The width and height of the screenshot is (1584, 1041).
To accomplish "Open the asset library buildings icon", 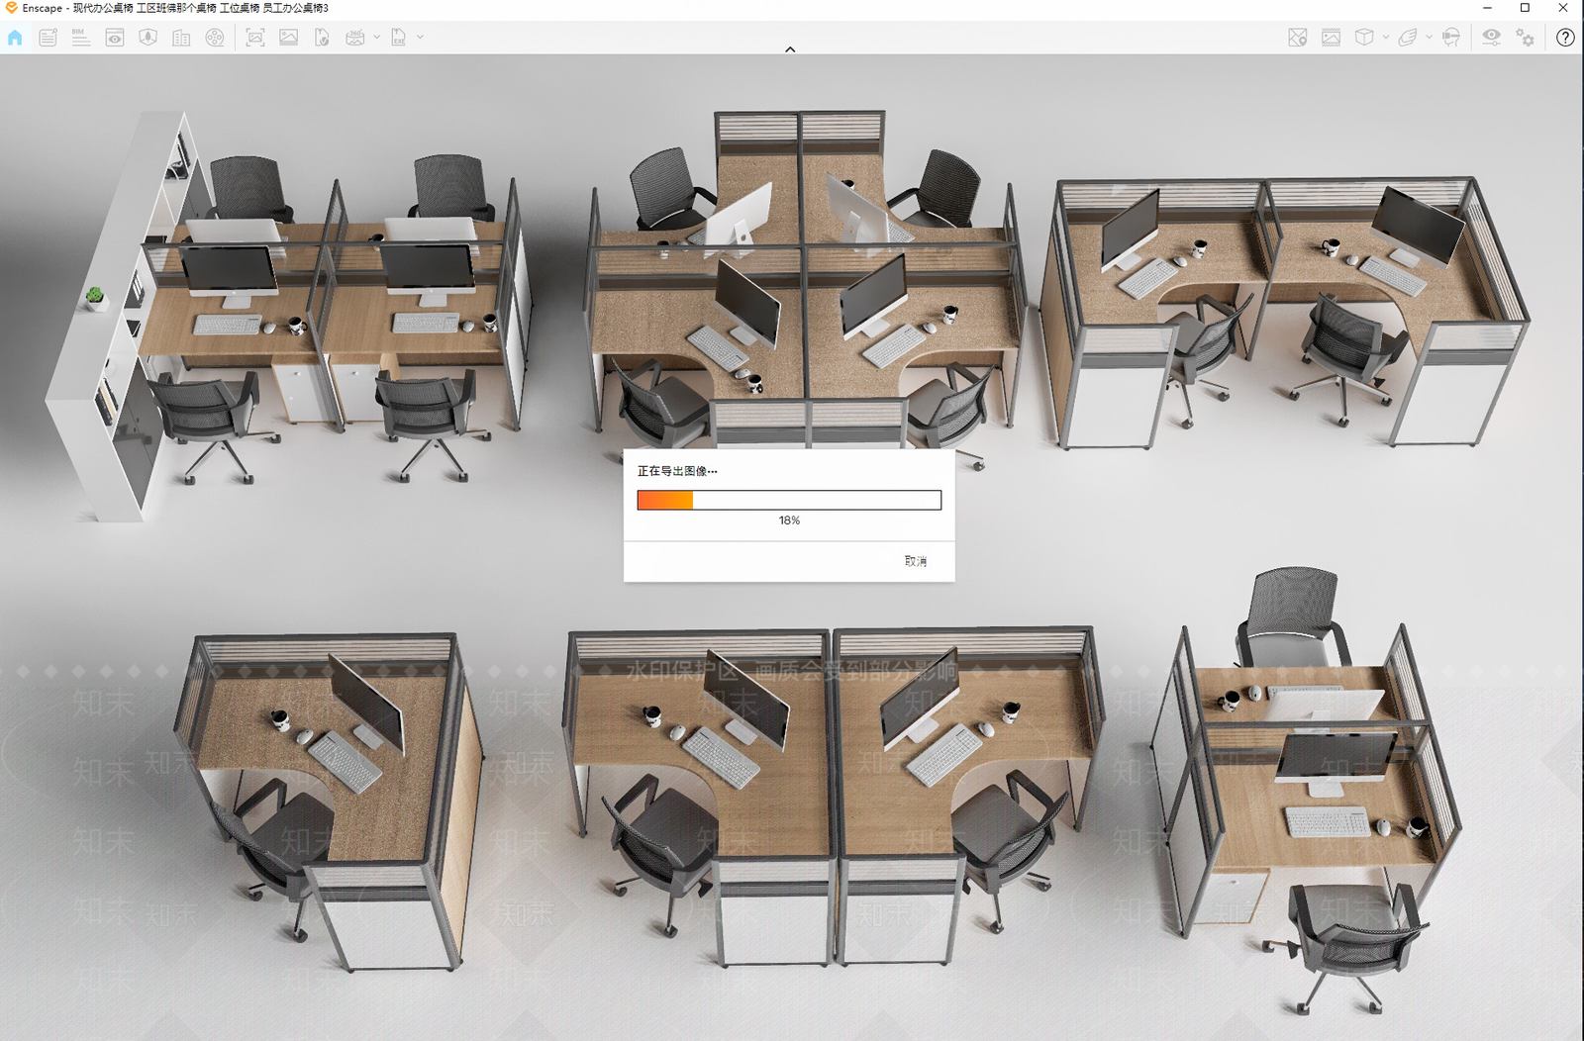I will [181, 38].
